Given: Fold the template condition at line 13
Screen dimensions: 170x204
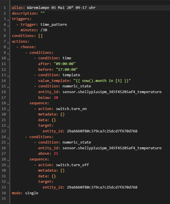Looking at the screenshot, I should [x=8, y=76].
